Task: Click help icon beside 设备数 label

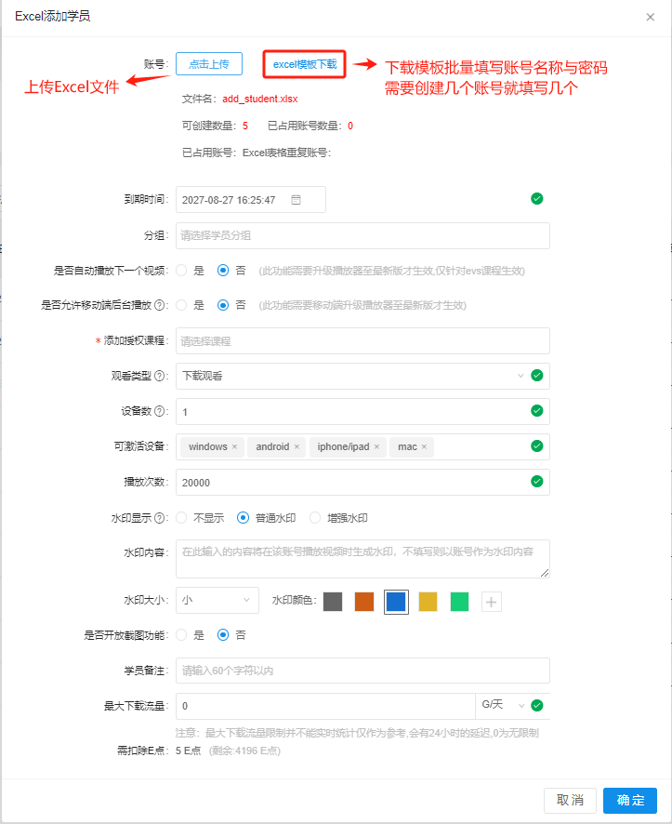Action: pyautogui.click(x=160, y=412)
